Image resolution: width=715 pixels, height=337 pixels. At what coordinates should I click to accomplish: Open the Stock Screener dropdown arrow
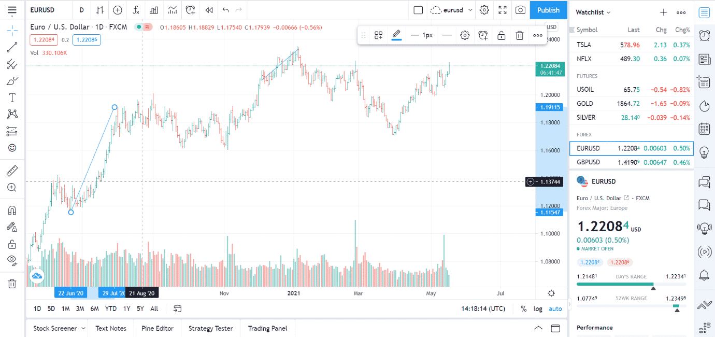82,328
